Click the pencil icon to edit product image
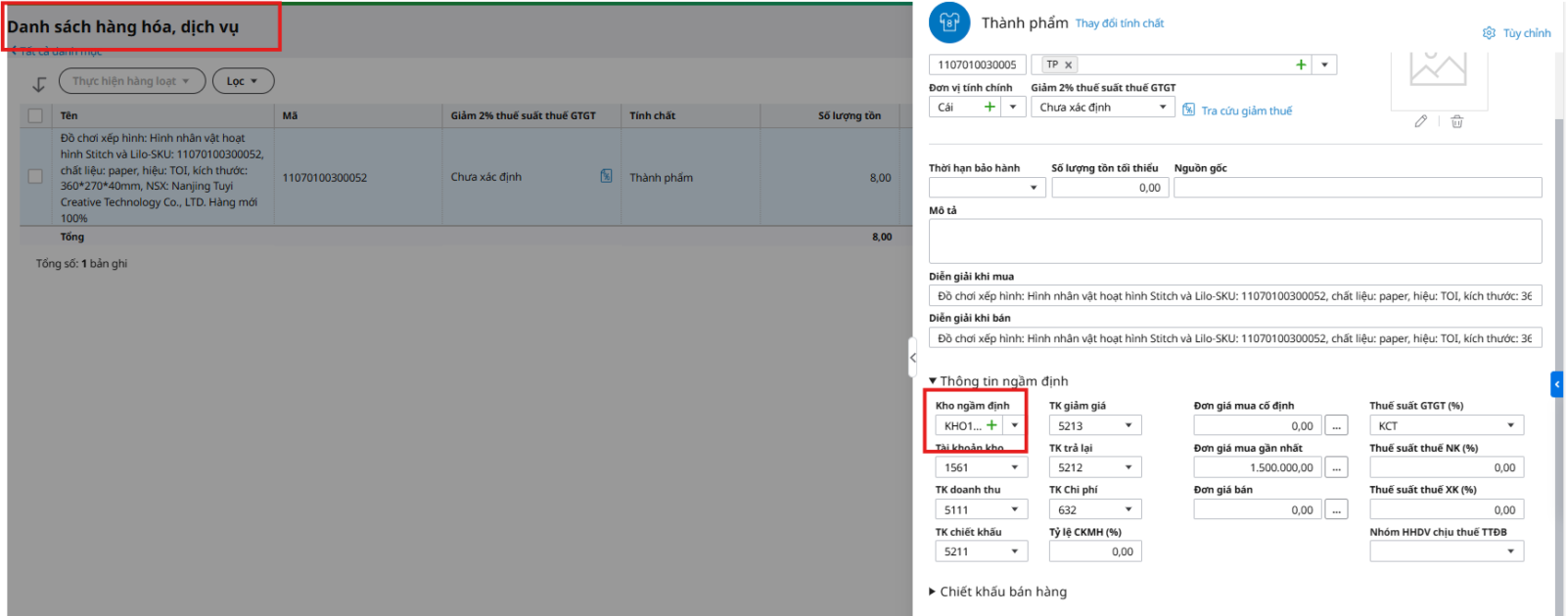The height and width of the screenshot is (616, 1566). (x=1420, y=121)
